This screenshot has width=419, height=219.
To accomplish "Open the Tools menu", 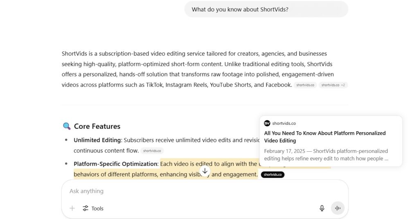I will pyautogui.click(x=93, y=208).
